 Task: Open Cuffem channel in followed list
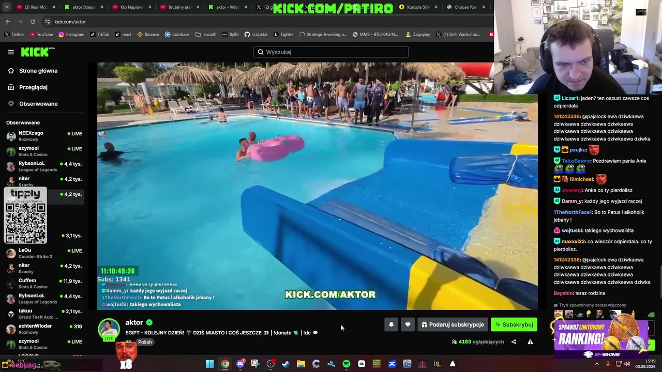point(44,284)
